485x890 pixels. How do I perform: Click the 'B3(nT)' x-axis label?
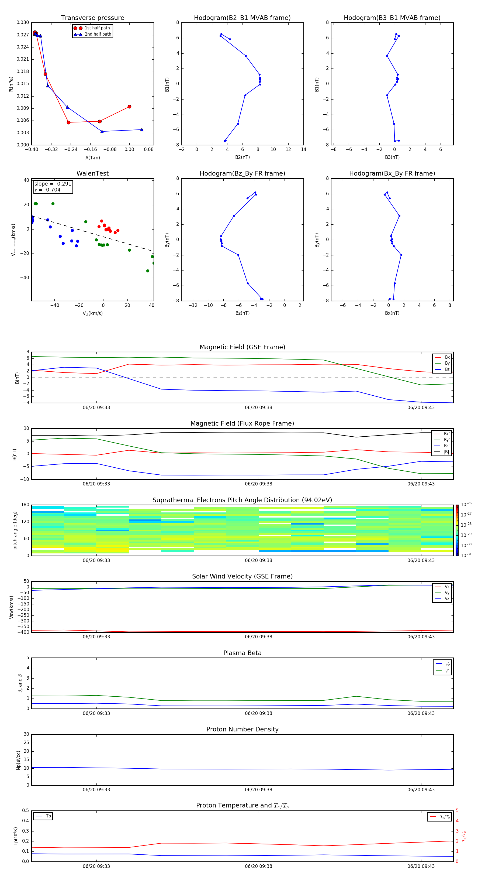[392, 157]
